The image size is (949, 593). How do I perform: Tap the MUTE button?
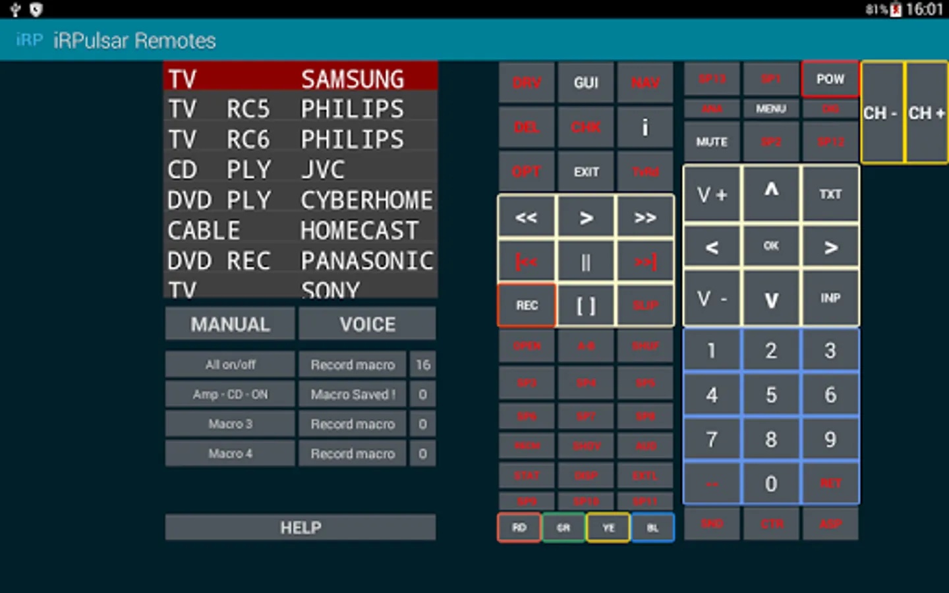point(712,142)
